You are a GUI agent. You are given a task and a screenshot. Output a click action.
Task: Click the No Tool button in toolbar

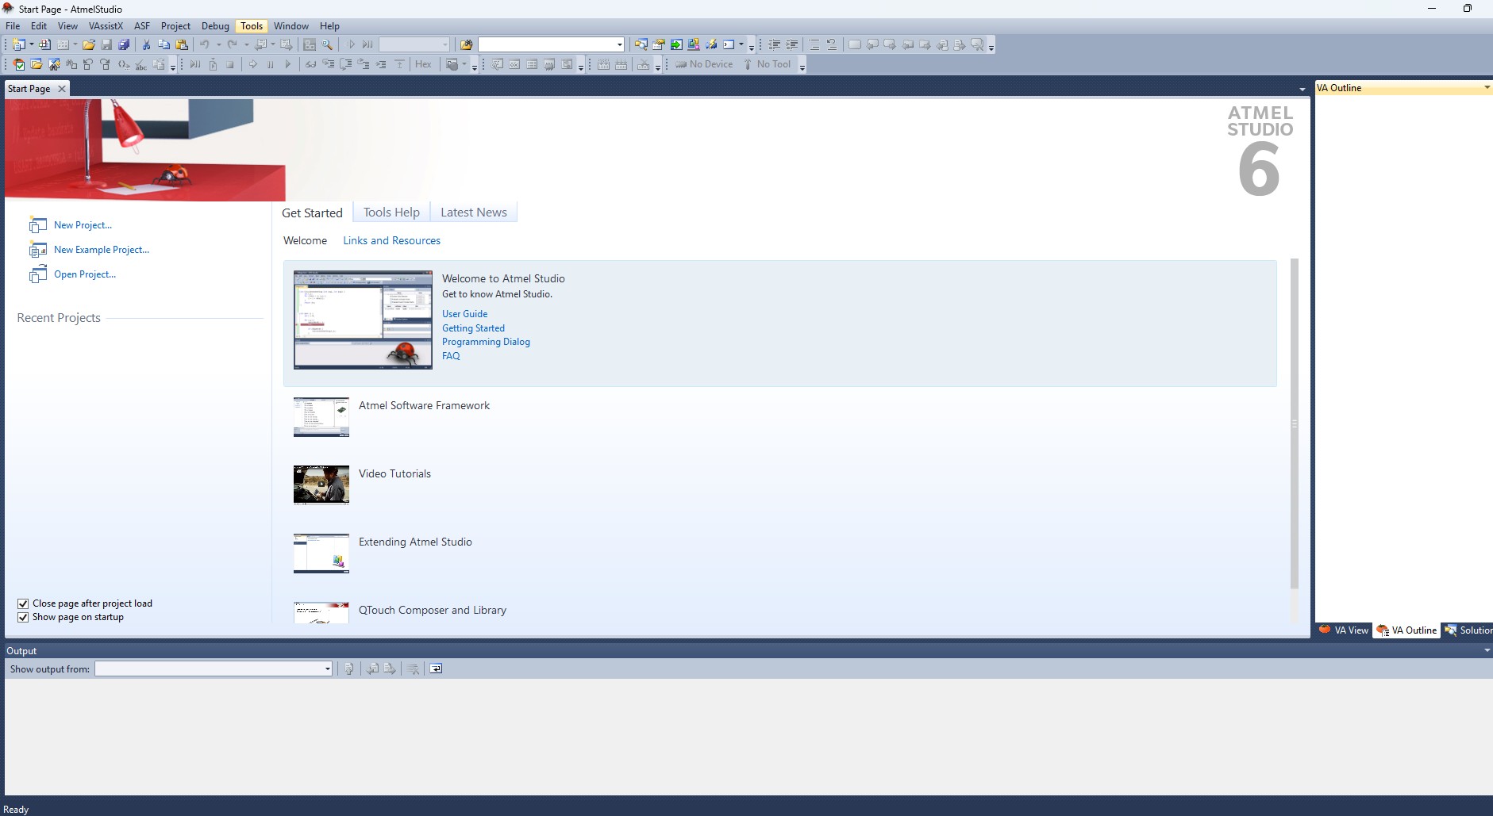click(x=767, y=64)
